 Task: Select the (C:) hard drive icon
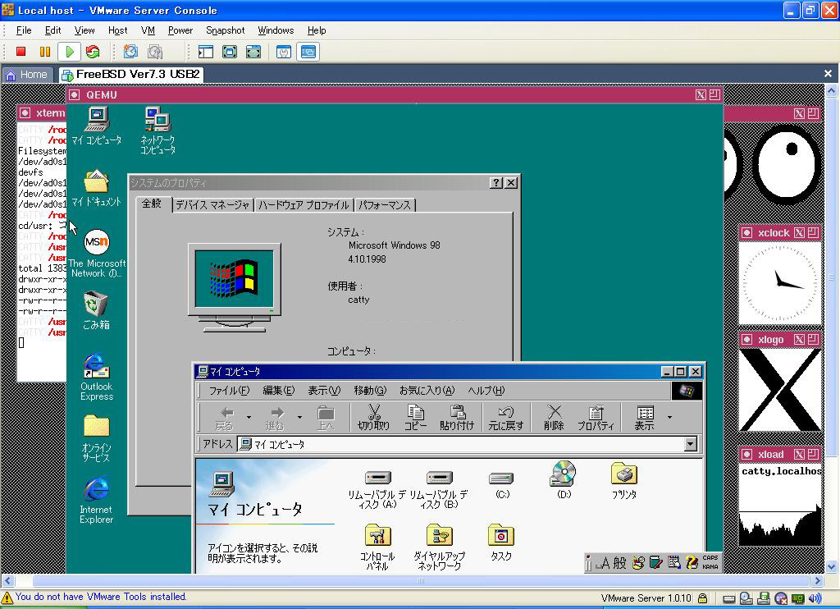click(x=502, y=484)
